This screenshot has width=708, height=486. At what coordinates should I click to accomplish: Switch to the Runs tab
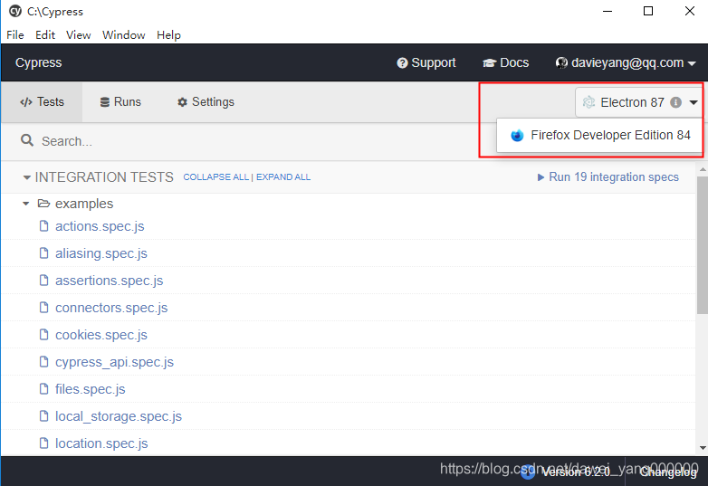click(120, 102)
